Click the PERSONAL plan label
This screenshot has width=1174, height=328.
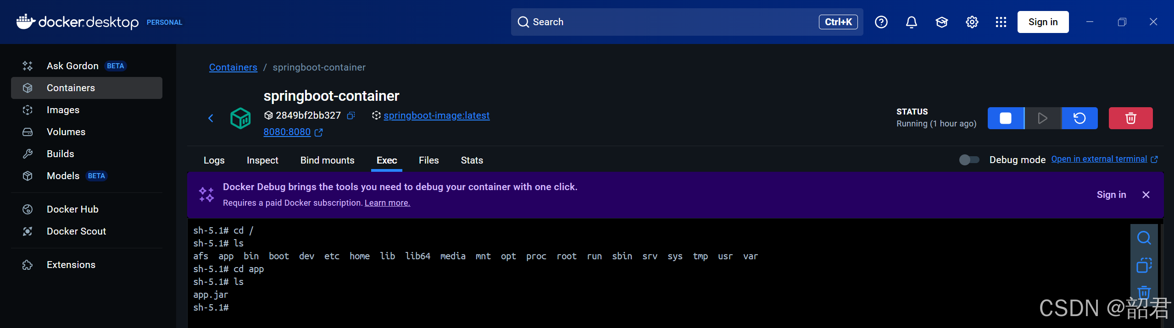click(164, 22)
